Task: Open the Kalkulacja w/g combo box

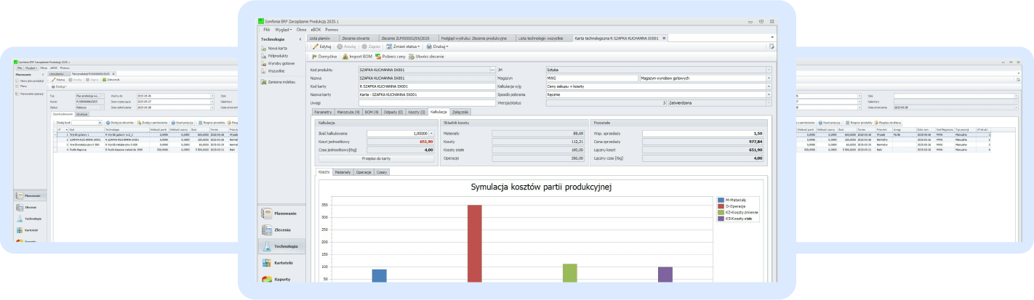Action: click(x=769, y=86)
